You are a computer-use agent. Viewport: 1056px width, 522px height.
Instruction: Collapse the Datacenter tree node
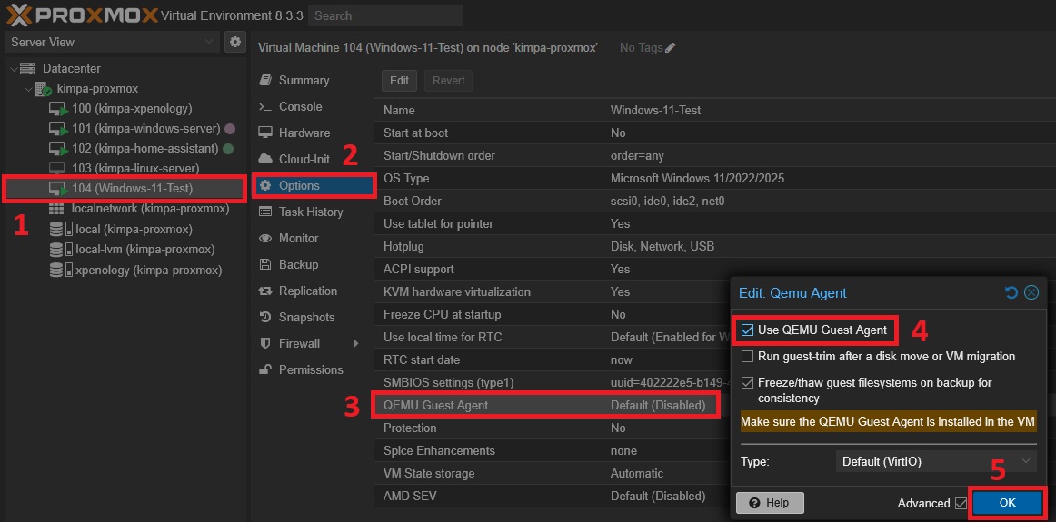(x=13, y=69)
